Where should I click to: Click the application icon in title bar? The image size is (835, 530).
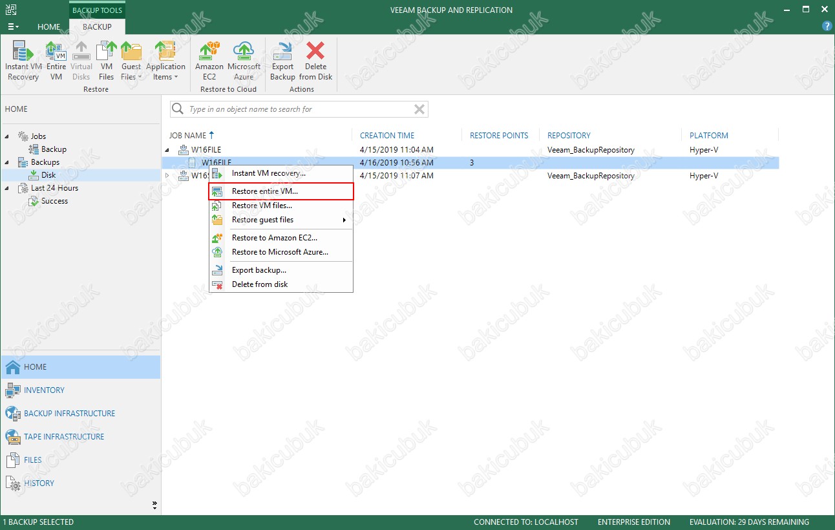tap(10, 10)
